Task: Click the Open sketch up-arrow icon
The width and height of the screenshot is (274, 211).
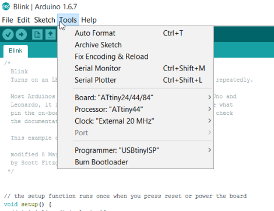Action: [51, 34]
